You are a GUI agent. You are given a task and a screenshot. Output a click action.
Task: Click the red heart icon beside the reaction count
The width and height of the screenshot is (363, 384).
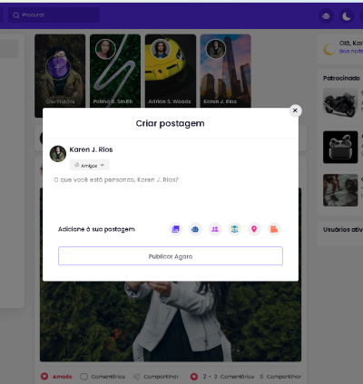click(x=194, y=377)
